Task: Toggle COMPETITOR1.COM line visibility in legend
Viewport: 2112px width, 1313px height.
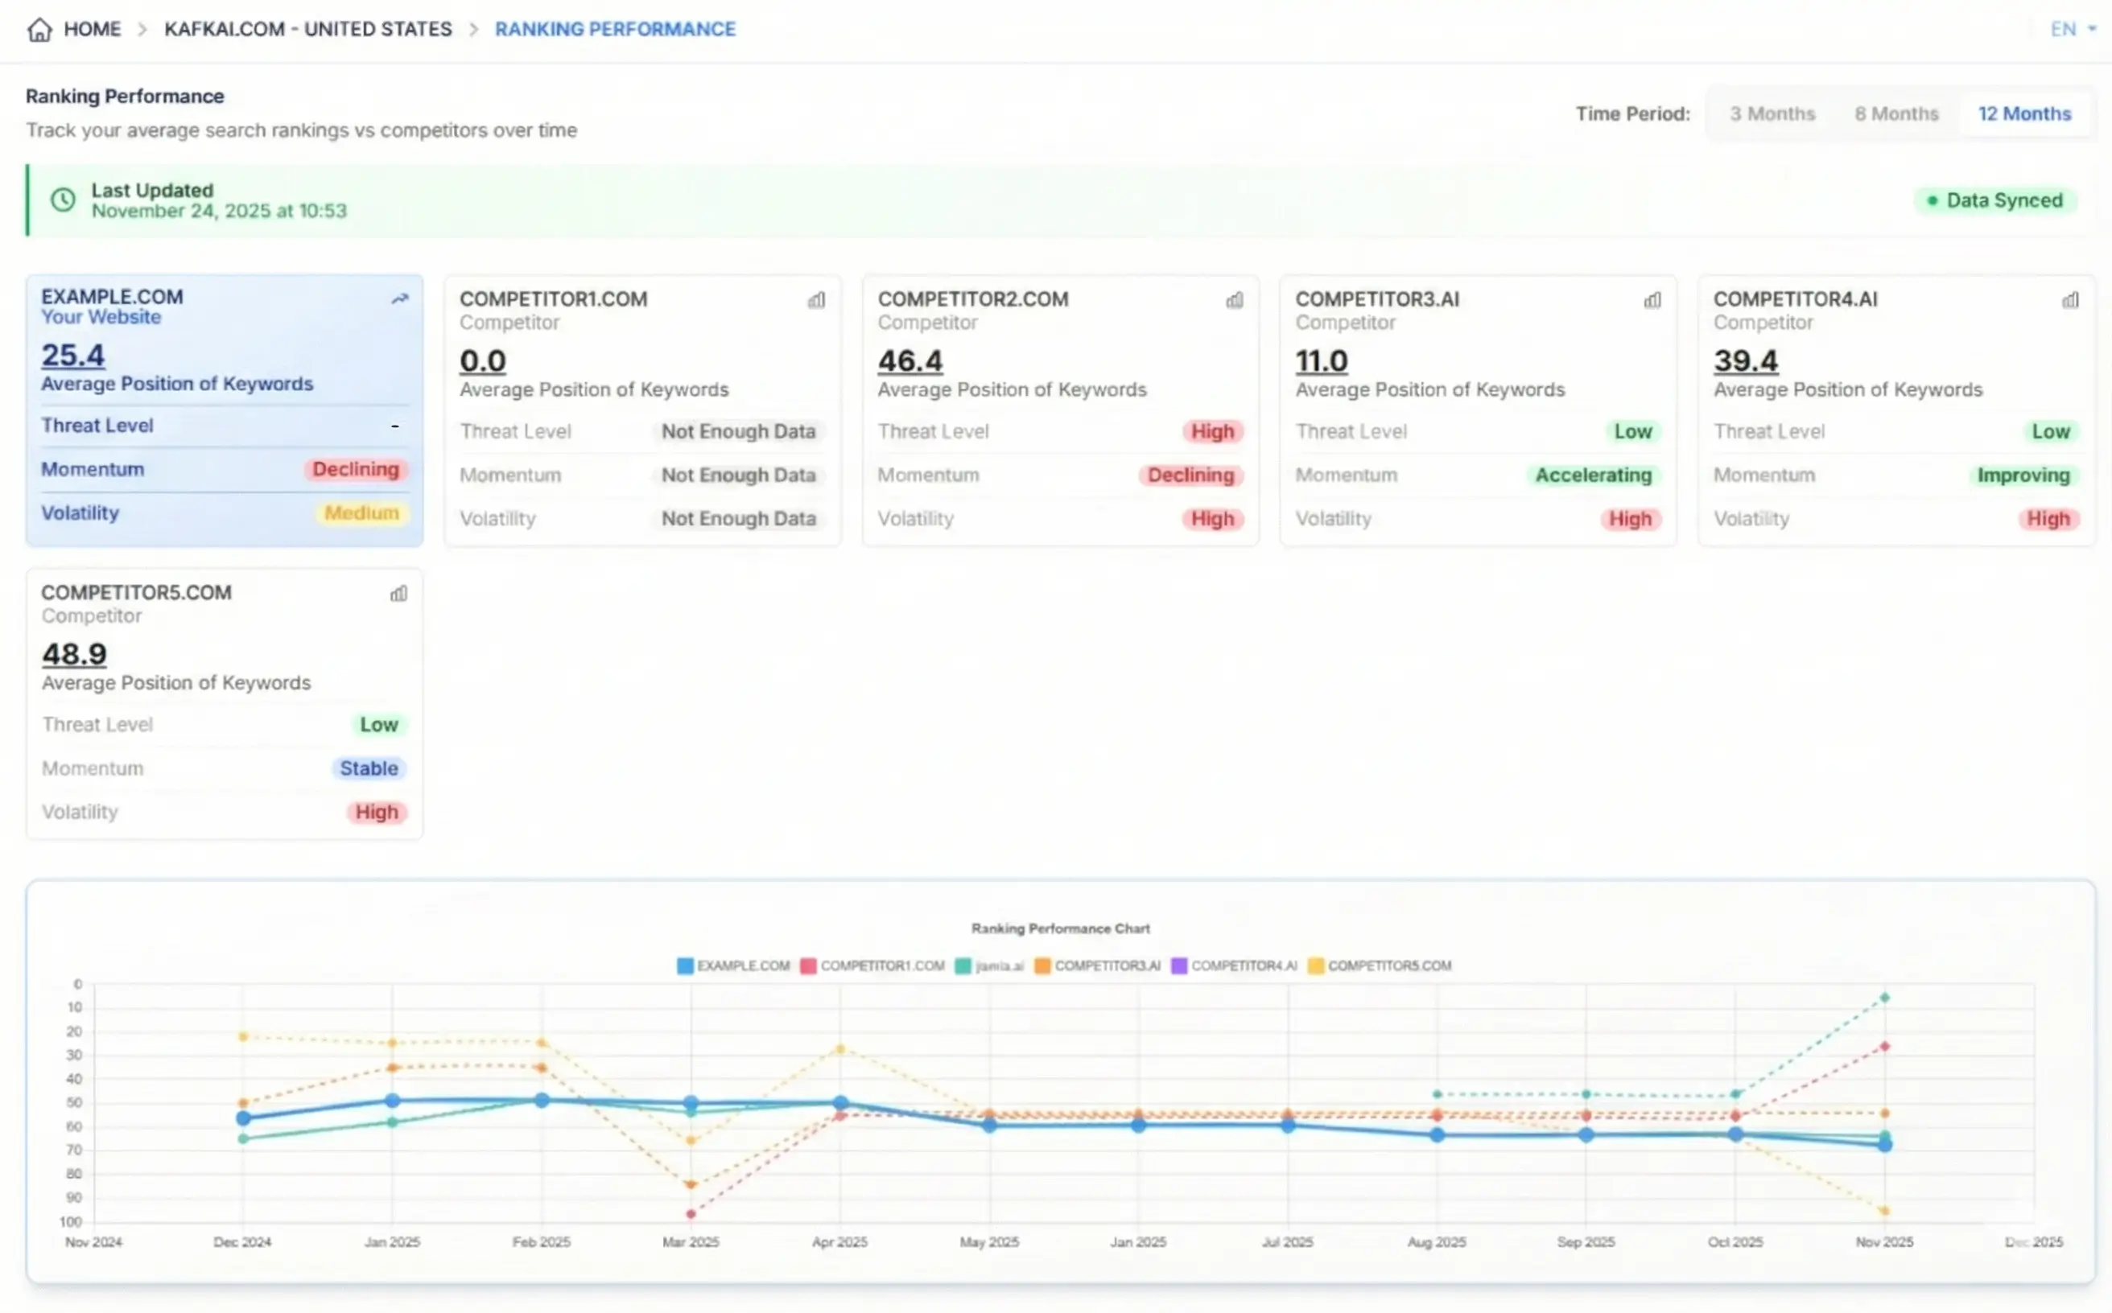Action: 872,965
